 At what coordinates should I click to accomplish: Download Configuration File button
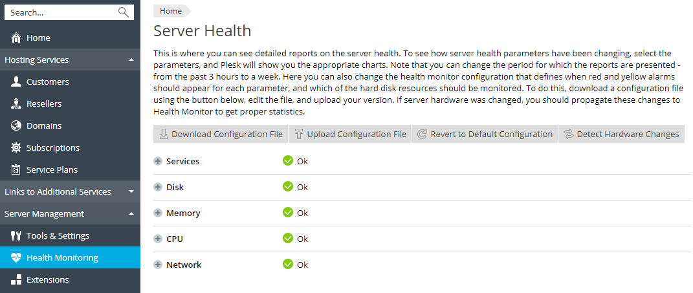tap(221, 135)
